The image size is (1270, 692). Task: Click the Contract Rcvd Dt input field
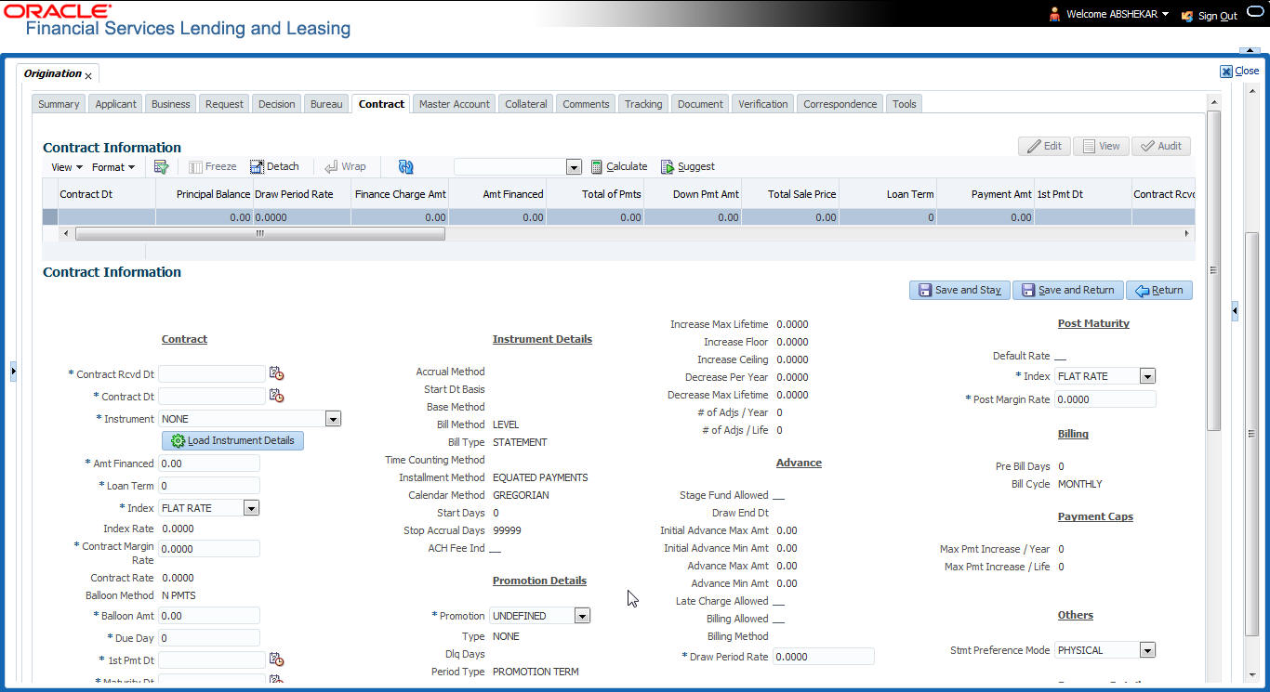coord(212,373)
